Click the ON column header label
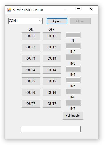The image size is (111, 148). click(x=31, y=30)
